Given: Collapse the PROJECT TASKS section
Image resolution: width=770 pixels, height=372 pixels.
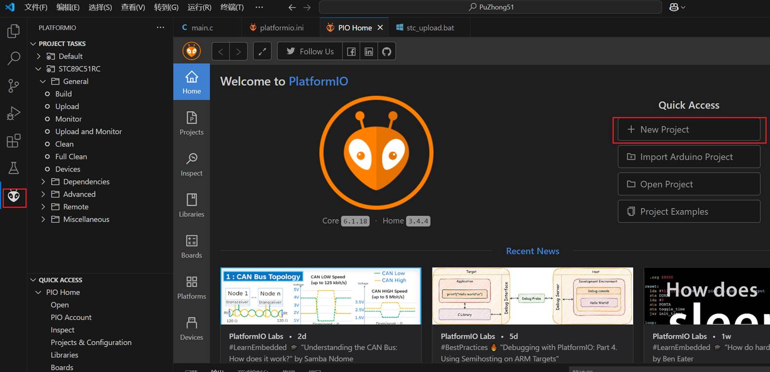Looking at the screenshot, I should tap(33, 43).
